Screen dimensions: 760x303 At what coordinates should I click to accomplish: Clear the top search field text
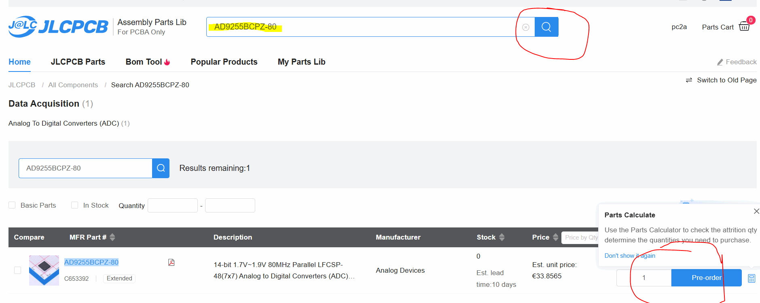525,27
